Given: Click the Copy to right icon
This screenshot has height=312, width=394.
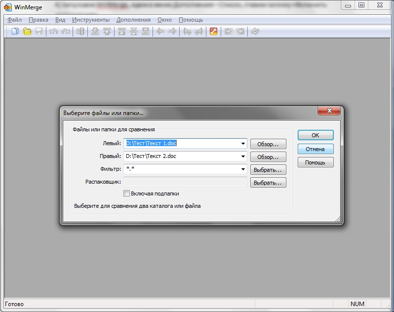Looking at the screenshot, I should (x=160, y=32).
